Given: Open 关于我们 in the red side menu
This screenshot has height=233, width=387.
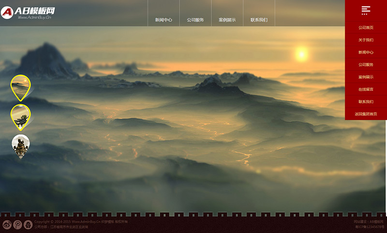Looking at the screenshot, I should (366, 40).
